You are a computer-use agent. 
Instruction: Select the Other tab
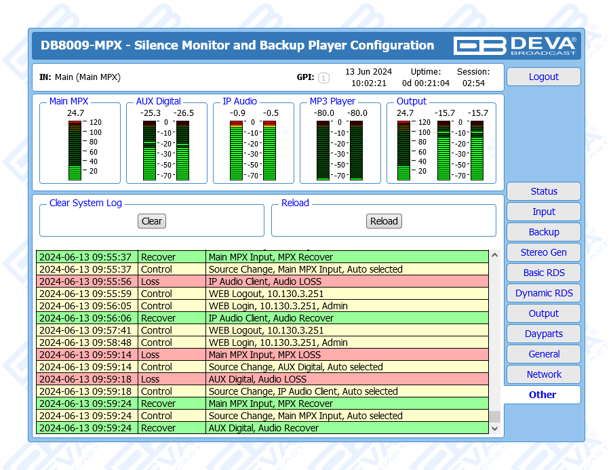(x=542, y=395)
